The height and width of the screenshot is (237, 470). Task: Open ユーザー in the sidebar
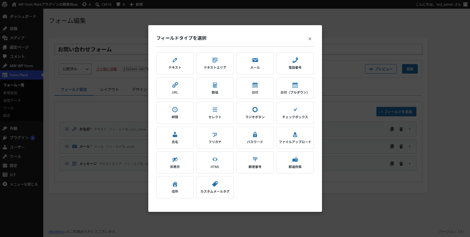click(22, 147)
